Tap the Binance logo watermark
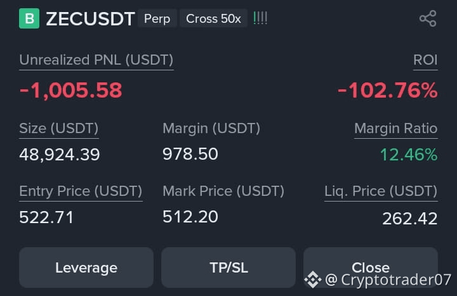The height and width of the screenshot is (296, 457). [313, 280]
